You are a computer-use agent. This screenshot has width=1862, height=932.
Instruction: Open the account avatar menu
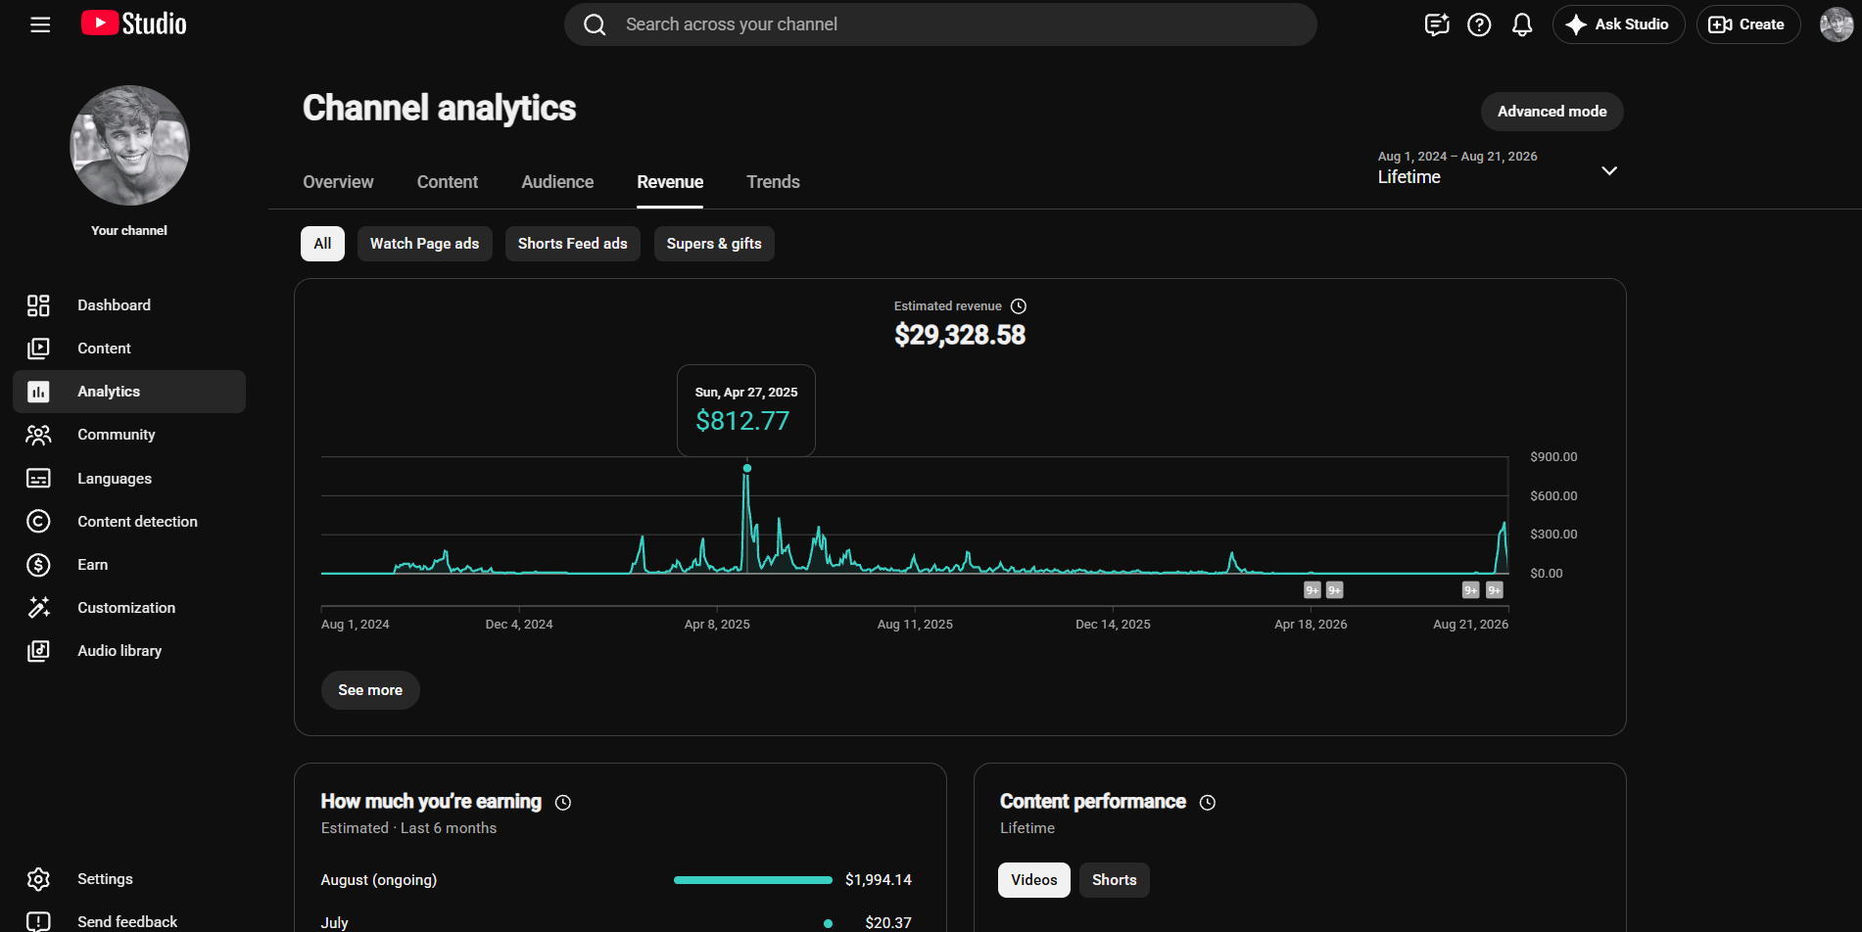pyautogui.click(x=1836, y=24)
